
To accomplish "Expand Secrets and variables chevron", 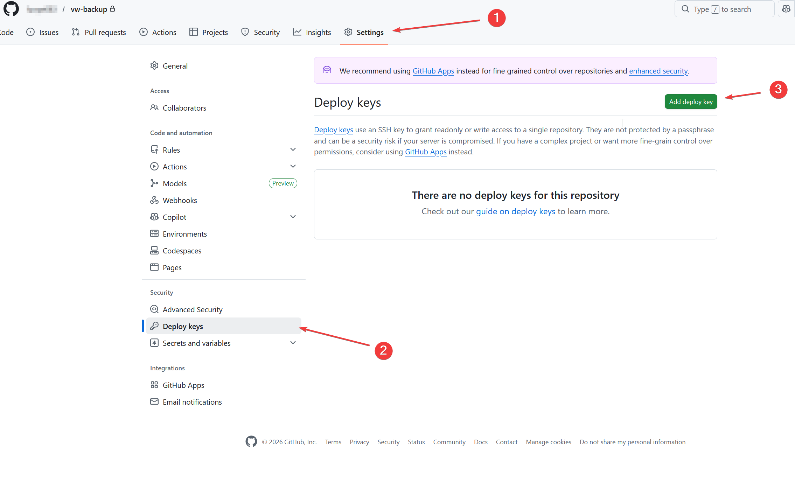I will (x=293, y=343).
